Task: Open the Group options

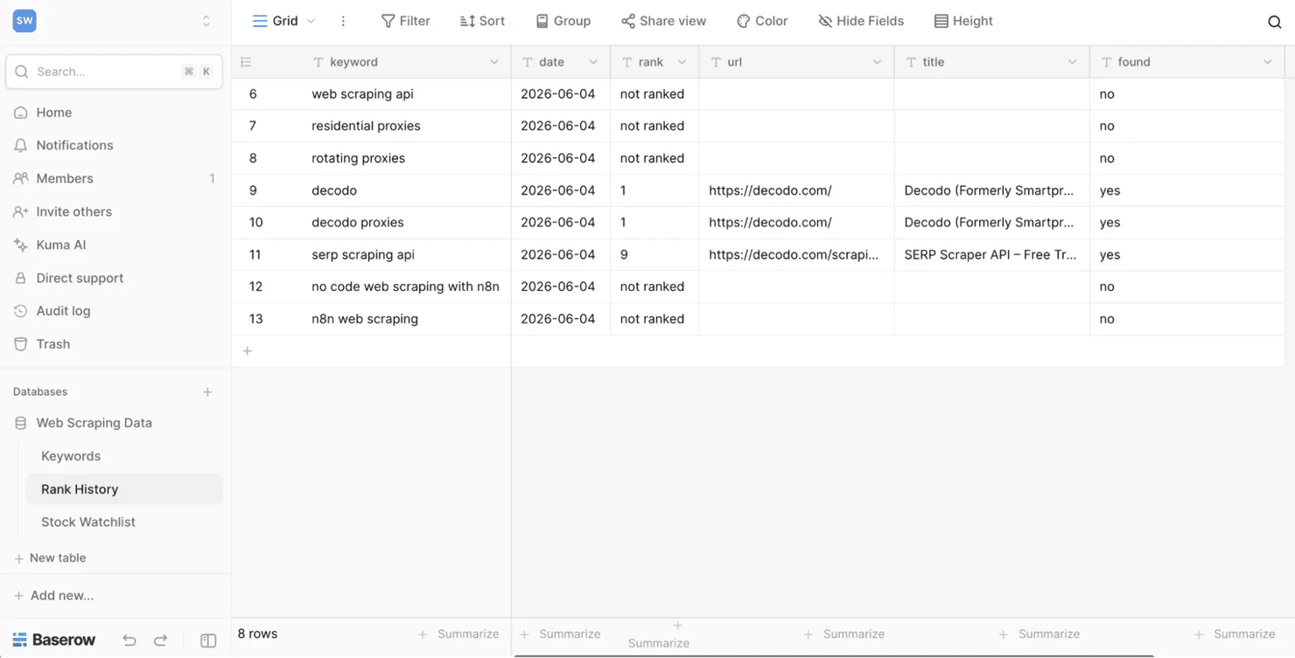Action: pos(563,21)
